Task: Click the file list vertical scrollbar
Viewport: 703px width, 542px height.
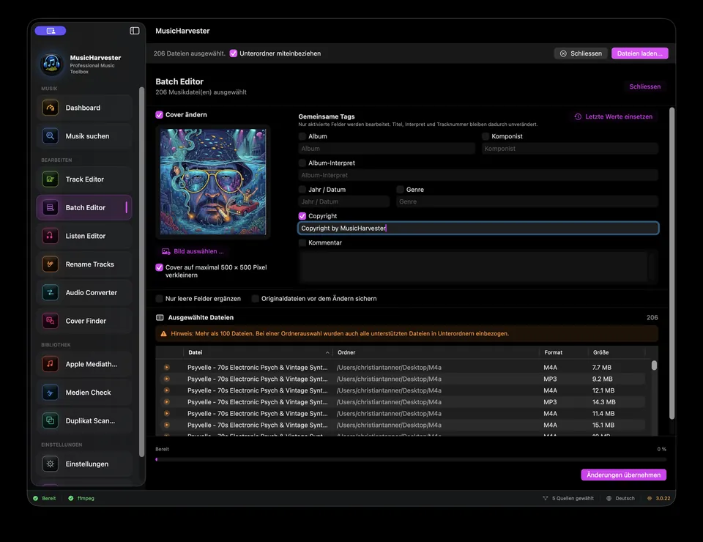Action: coord(654,365)
